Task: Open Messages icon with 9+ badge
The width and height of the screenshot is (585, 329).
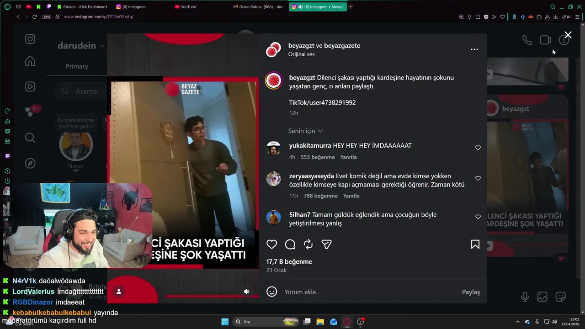Action: [x=30, y=111]
